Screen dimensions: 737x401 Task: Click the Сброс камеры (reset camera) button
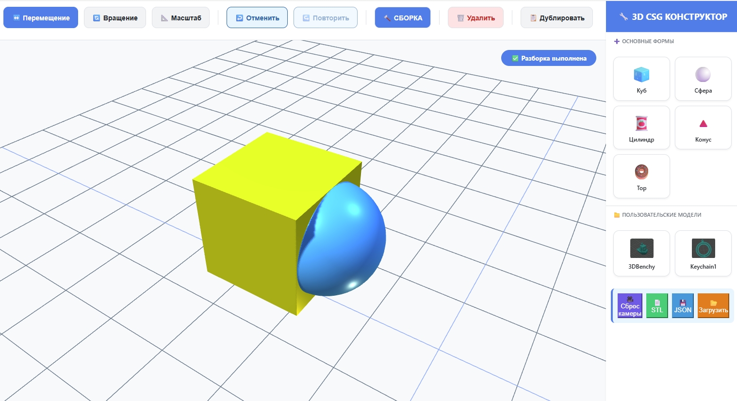tap(630, 306)
